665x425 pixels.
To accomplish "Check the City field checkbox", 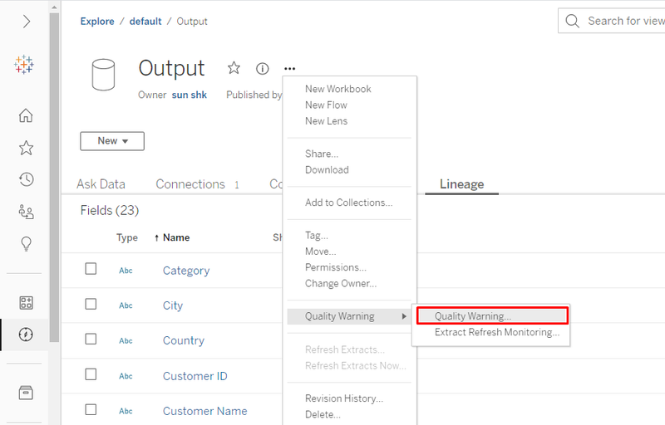I will click(91, 305).
